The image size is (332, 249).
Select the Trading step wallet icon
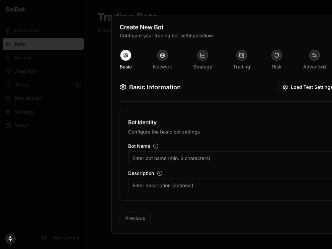tap(242, 55)
